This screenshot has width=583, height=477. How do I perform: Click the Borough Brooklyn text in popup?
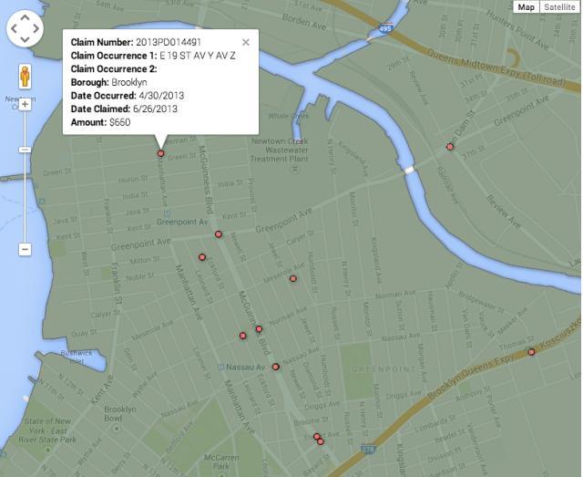109,82
